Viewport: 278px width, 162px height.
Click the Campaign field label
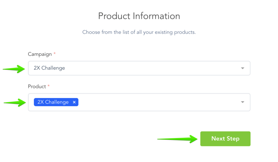40,54
